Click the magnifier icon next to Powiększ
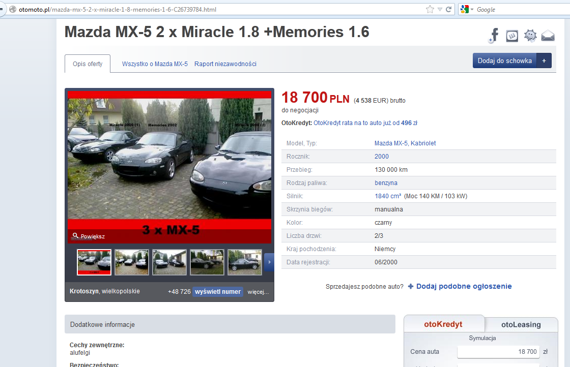Screen dimensions: 570x367 [75, 235]
